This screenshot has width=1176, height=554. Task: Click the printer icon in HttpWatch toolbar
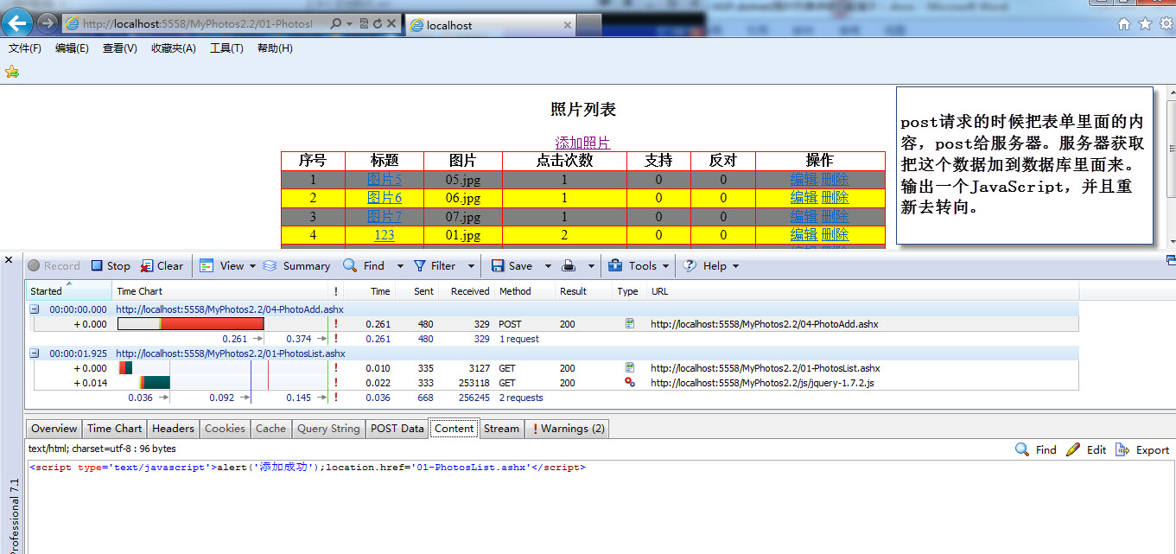tap(569, 266)
